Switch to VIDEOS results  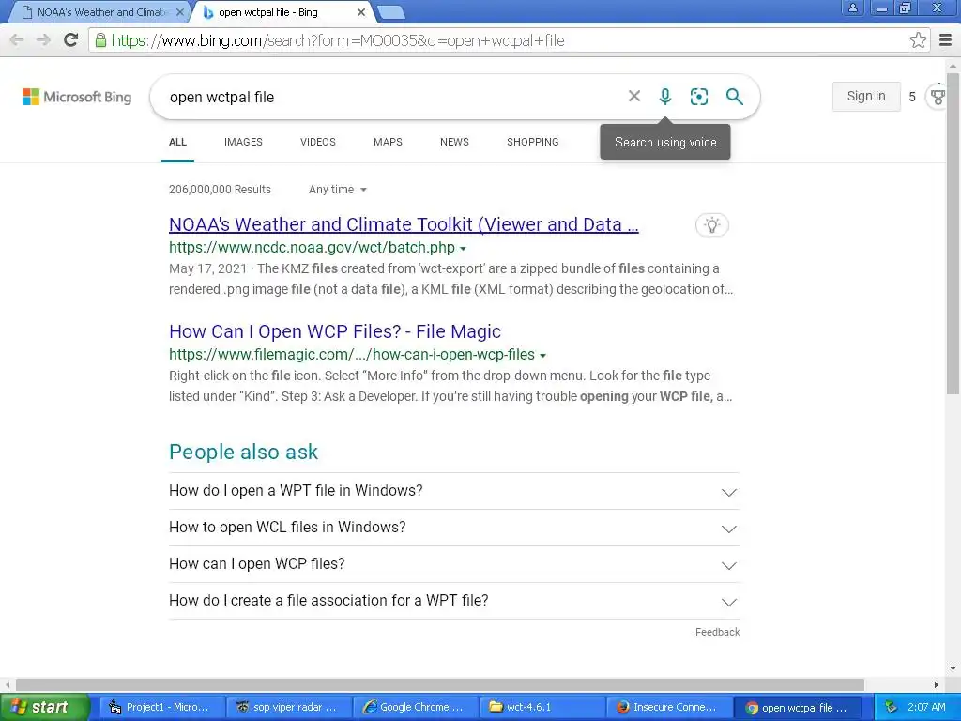[318, 142]
